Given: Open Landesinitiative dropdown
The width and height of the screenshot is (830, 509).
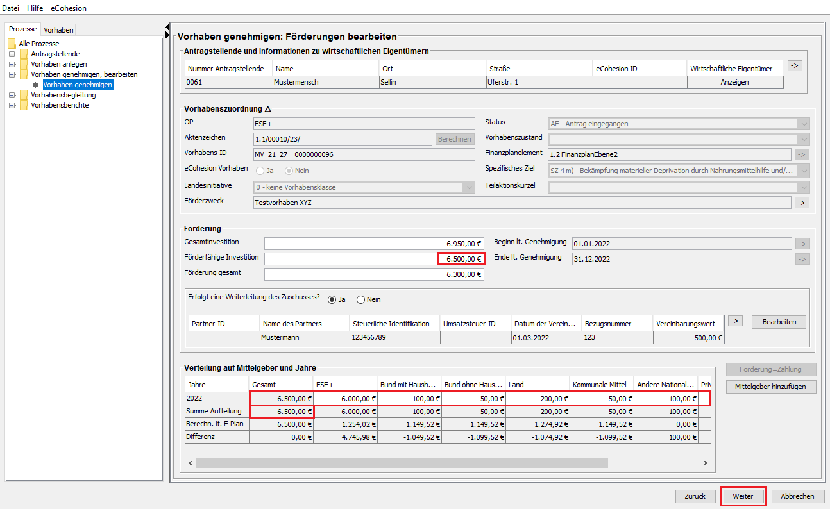Looking at the screenshot, I should (x=469, y=187).
